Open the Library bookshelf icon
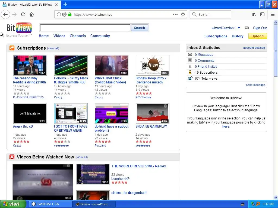Image resolution: width=278 pixels, height=208 pixels. [x=254, y=15]
